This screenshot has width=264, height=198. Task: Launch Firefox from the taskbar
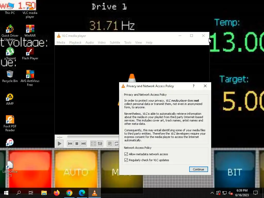(x=56, y=193)
